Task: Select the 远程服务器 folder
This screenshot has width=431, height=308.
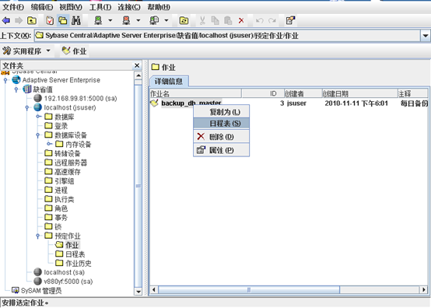Action: 66,163
